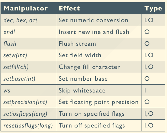Click the endl manipulator cell
Screen dimensions: 167x133
click(9, 32)
